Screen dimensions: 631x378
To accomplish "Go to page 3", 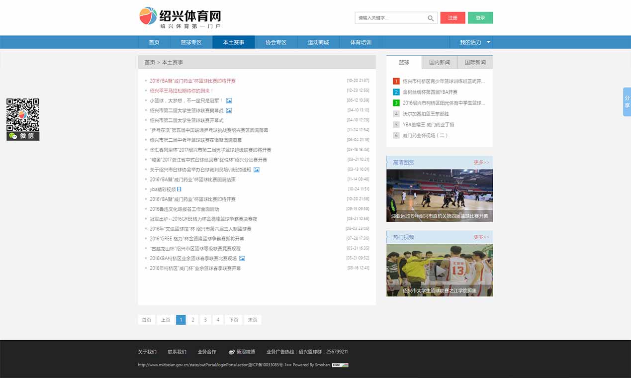I will click(205, 320).
